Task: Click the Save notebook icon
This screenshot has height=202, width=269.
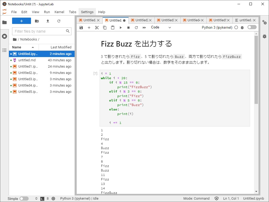Action: pos(81,27)
